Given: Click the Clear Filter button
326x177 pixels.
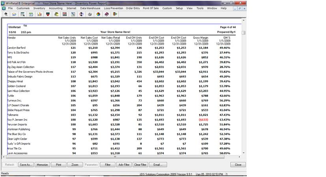Looking at the screenshot, I should pos(140,165).
